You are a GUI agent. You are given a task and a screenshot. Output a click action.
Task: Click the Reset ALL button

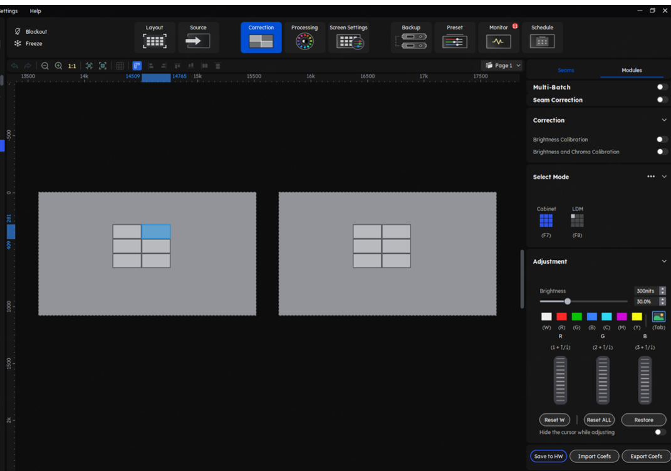tap(598, 420)
